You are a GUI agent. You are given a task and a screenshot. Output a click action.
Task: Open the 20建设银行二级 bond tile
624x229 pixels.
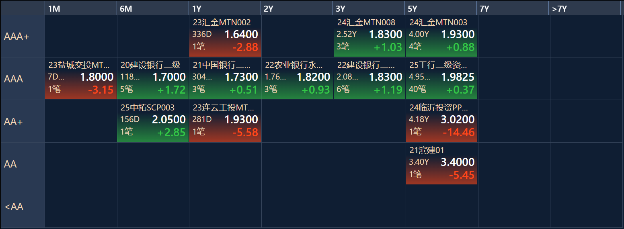coord(153,79)
